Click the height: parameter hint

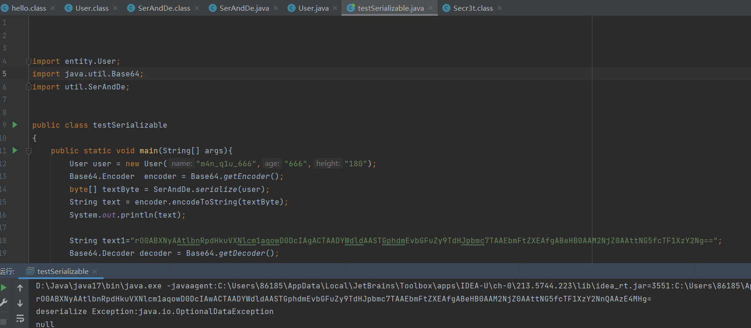click(328, 164)
